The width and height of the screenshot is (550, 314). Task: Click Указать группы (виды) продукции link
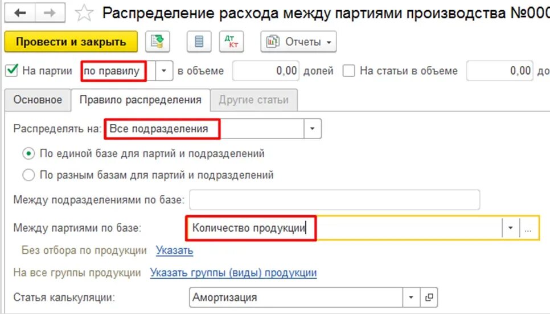click(x=233, y=273)
